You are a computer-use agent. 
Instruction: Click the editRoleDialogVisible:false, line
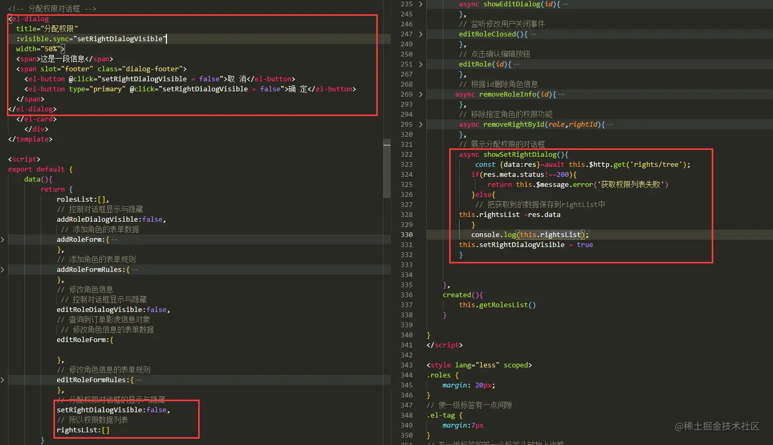[114, 309]
